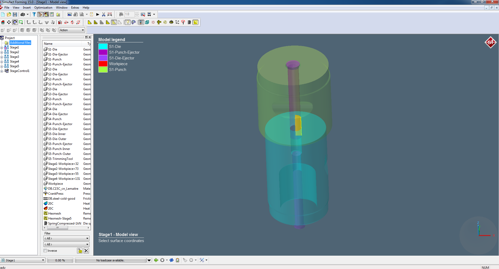
Task: Click the clear filter X button
Action: (x=86, y=251)
